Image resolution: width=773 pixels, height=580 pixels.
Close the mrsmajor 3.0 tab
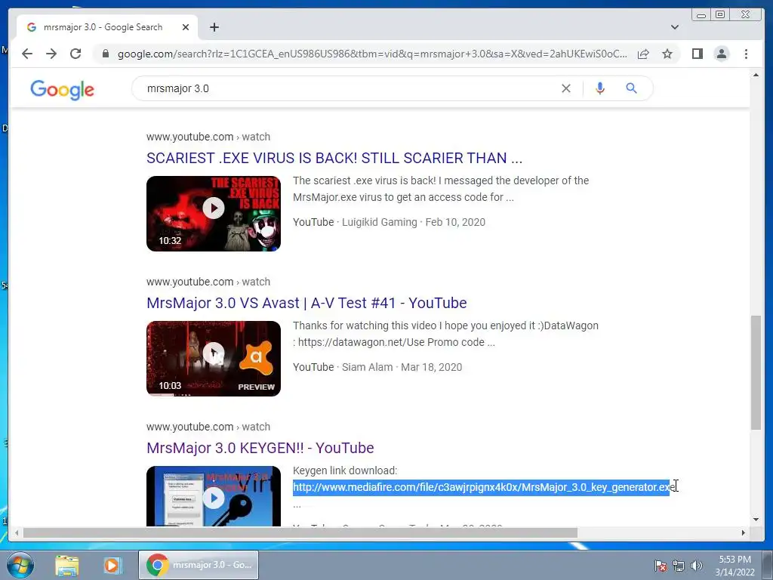coord(186,27)
